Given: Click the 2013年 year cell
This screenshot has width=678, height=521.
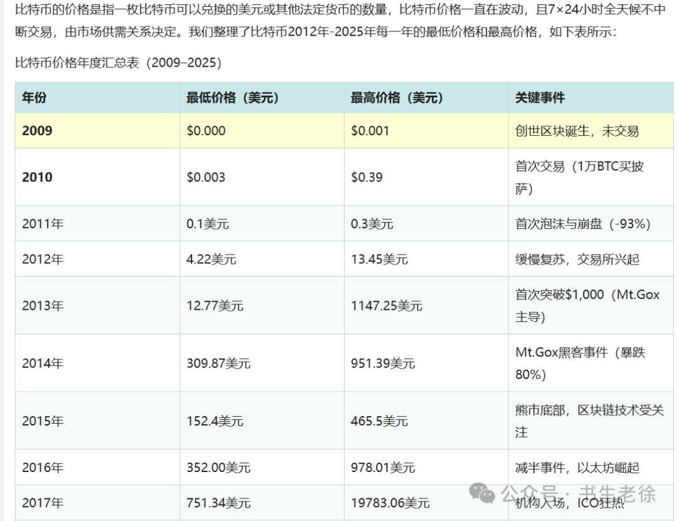Looking at the screenshot, I should click(x=98, y=305).
